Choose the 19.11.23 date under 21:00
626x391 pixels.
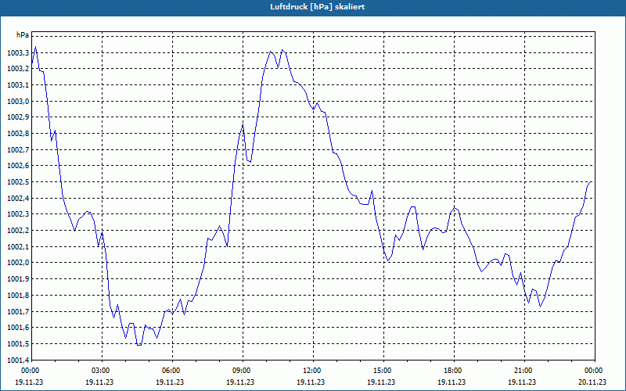click(x=522, y=382)
